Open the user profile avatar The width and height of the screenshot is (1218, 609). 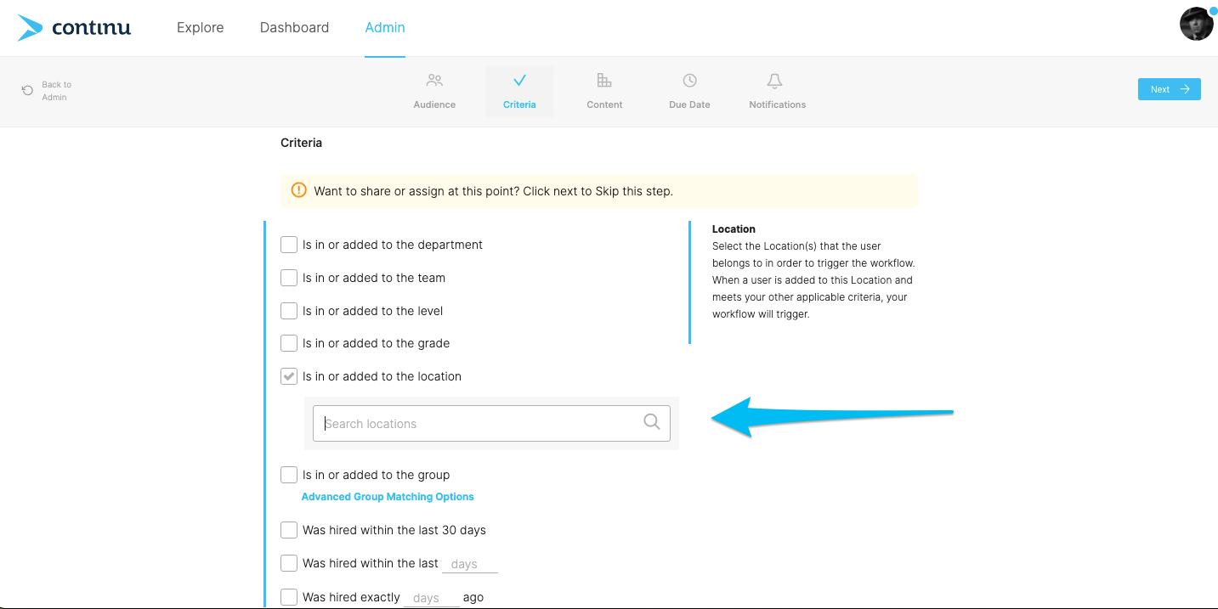[x=1197, y=24]
